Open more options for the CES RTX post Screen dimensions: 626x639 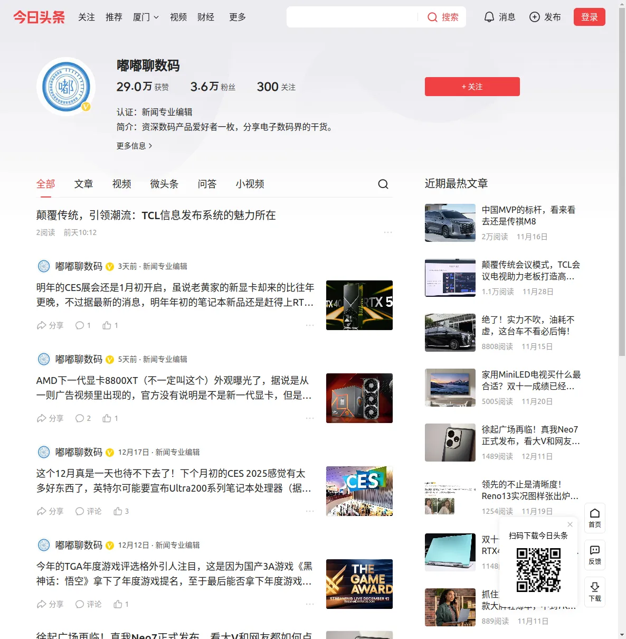(x=310, y=325)
